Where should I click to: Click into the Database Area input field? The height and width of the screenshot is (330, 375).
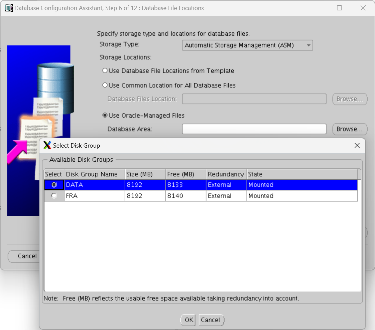254,129
